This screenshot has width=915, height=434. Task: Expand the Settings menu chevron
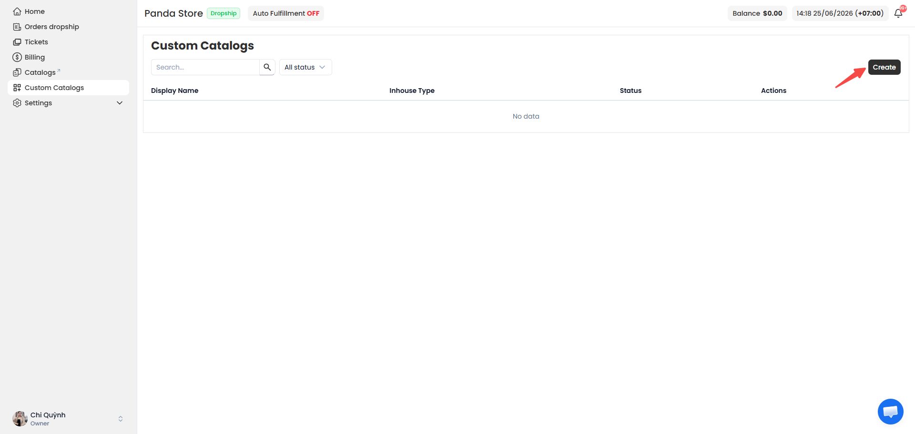(120, 103)
